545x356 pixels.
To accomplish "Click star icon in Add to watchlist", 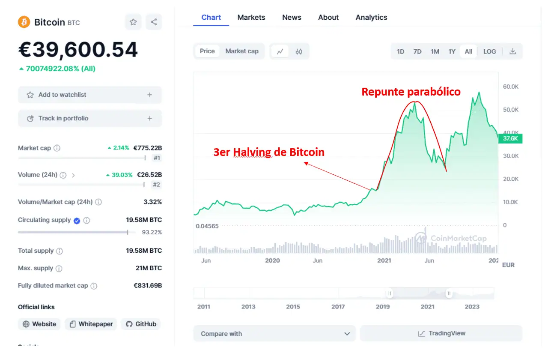I will pos(30,95).
